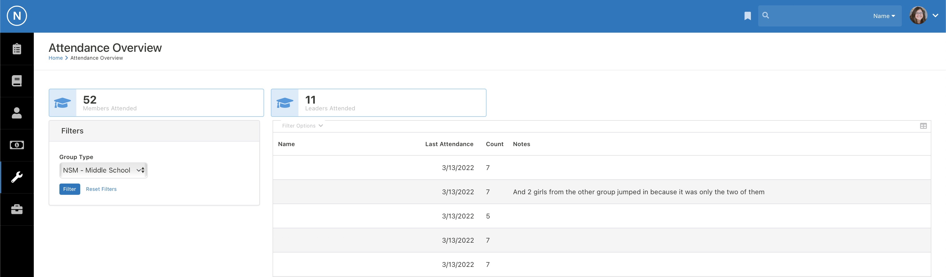Click the Filters panel heading
The width and height of the screenshot is (946, 277).
coord(72,131)
